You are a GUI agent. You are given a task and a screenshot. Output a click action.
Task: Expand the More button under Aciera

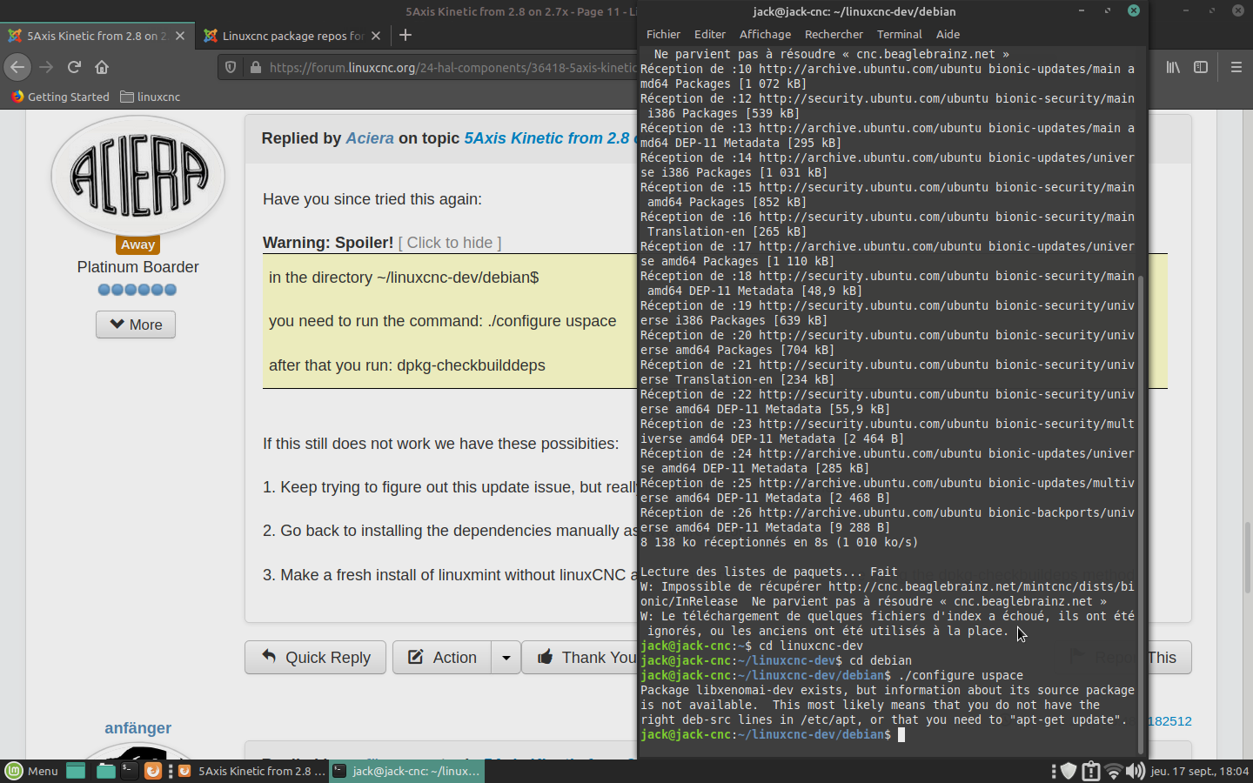(x=136, y=325)
